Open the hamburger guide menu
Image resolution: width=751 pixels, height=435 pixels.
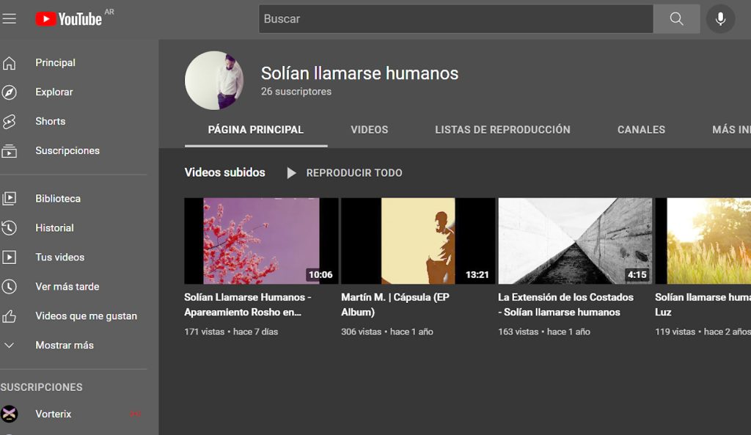(x=9, y=19)
